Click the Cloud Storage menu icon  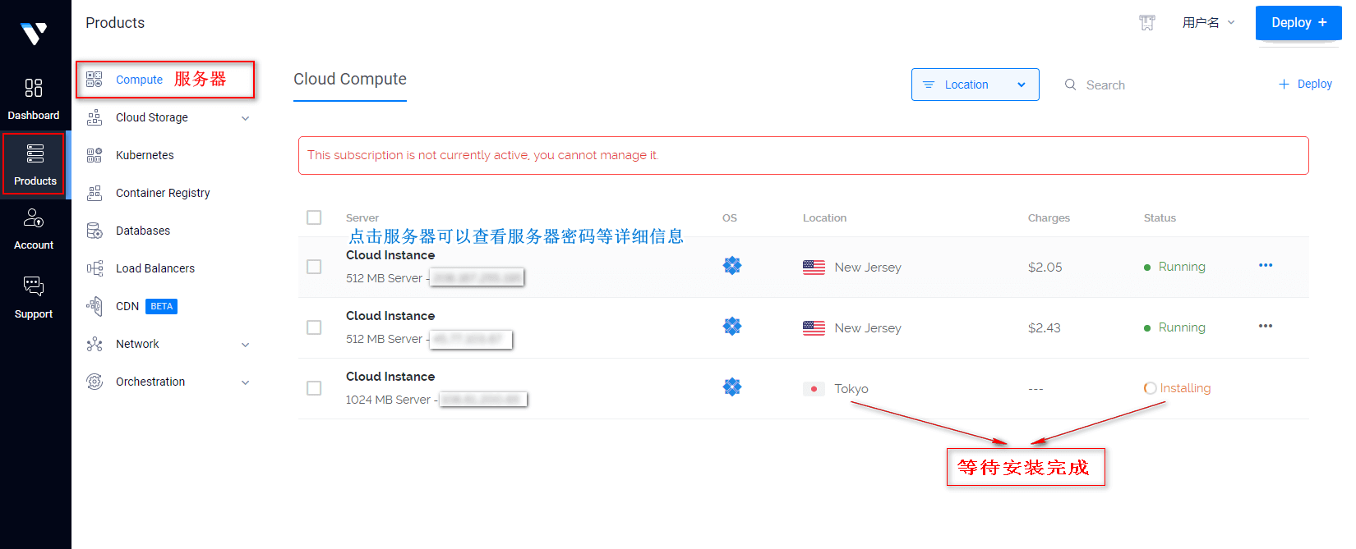point(95,117)
